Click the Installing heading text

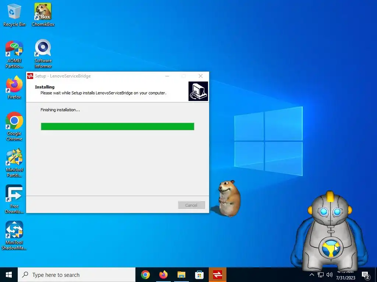tap(45, 87)
